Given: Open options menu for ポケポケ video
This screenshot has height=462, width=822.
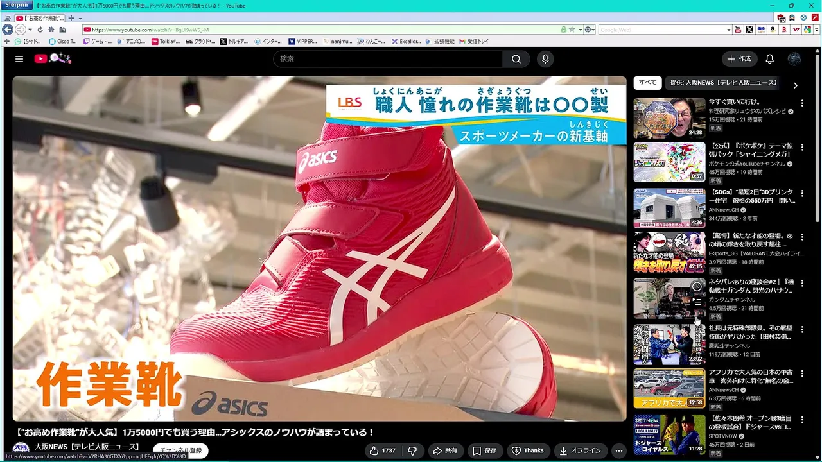Looking at the screenshot, I should click(802, 148).
